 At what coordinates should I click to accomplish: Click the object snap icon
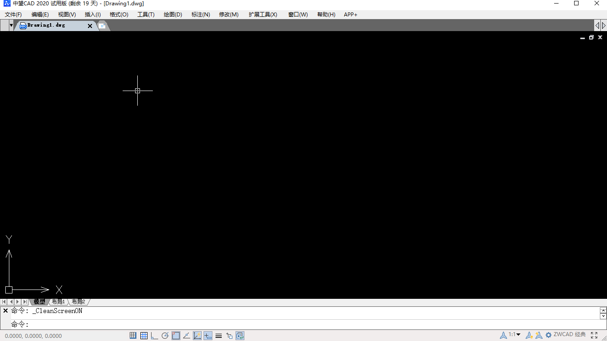pyautogui.click(x=176, y=336)
